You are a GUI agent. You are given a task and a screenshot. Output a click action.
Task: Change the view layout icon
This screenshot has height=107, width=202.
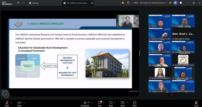pyautogui.click(x=181, y=3)
